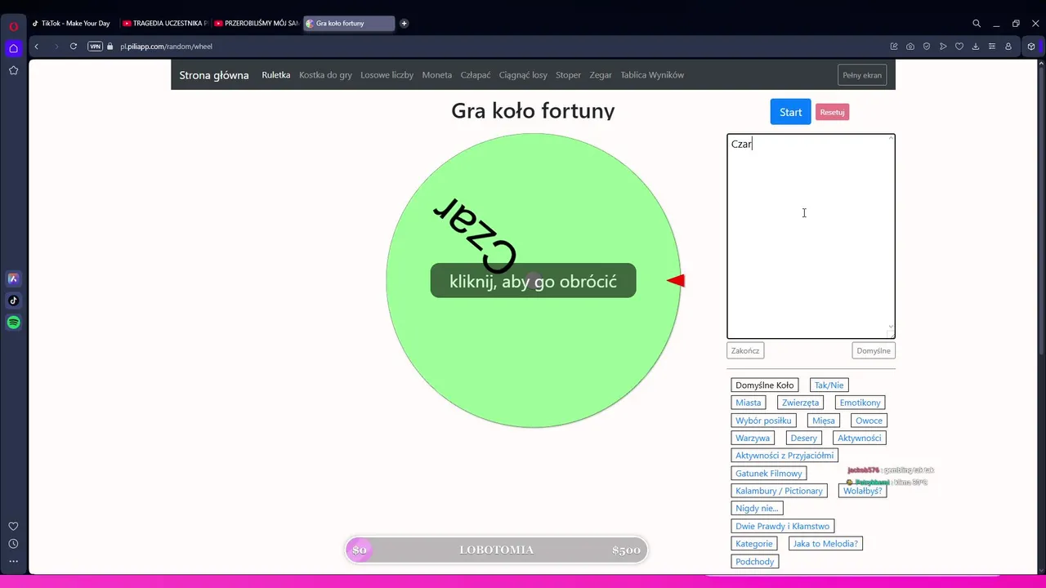This screenshot has height=588, width=1046.
Task: Reload the current page
Action: 74,47
